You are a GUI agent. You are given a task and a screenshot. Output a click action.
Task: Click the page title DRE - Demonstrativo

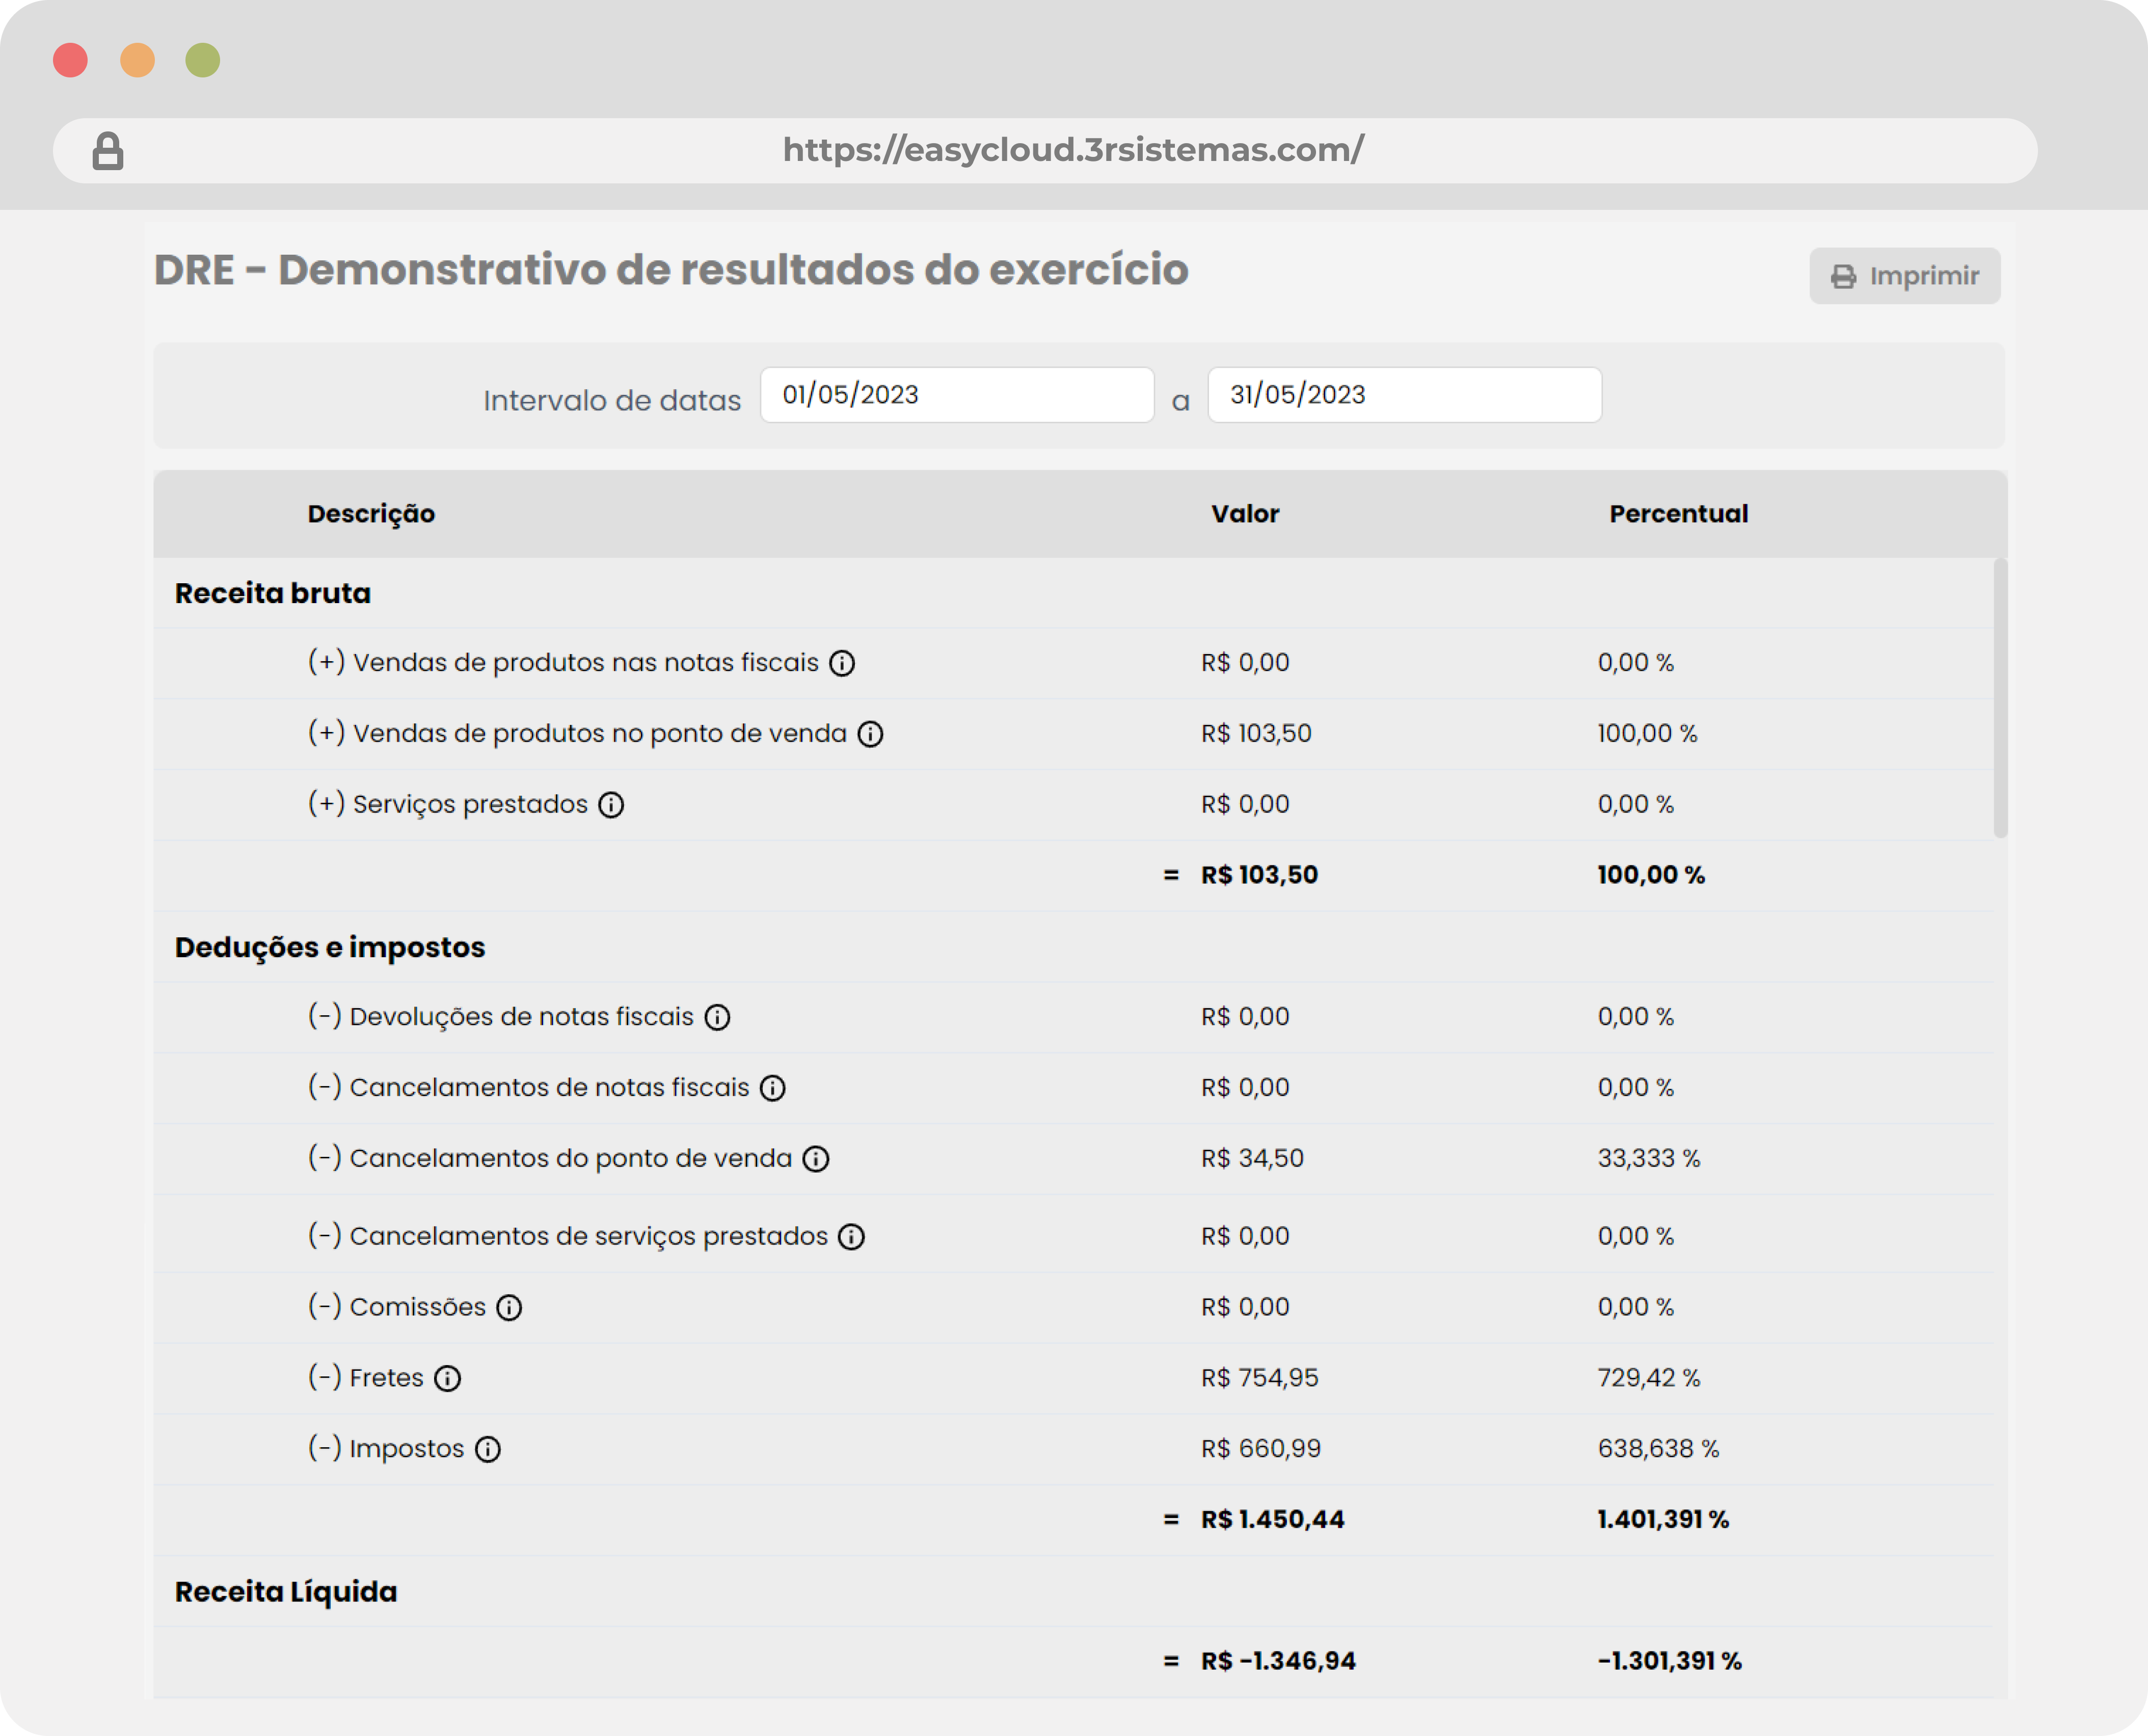pyautogui.click(x=671, y=270)
